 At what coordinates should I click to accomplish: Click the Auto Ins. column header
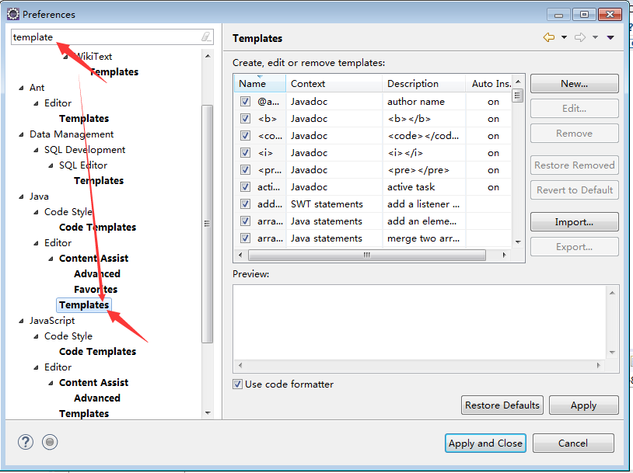click(x=489, y=83)
